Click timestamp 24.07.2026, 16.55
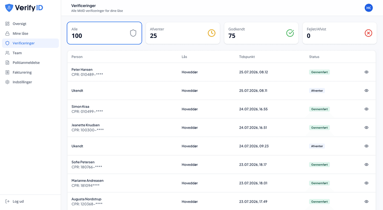 (x=253, y=109)
